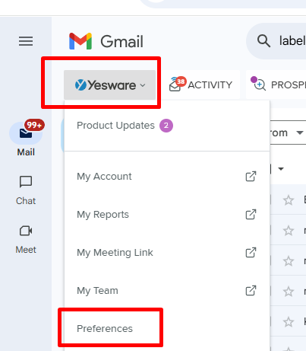This screenshot has width=306, height=351.
Task: Select Preferences from Yesware menu
Action: [105, 328]
